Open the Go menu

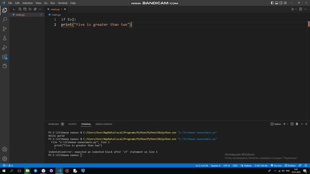[x=46, y=3]
